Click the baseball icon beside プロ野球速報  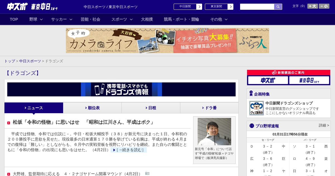click(252, 126)
